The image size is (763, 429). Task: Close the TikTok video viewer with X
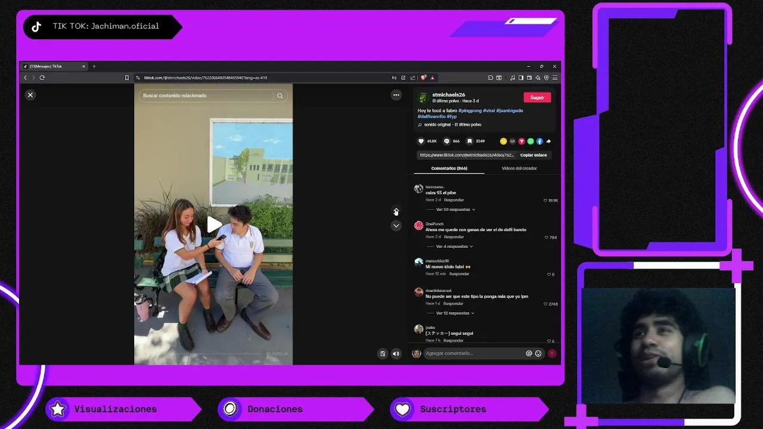click(30, 95)
